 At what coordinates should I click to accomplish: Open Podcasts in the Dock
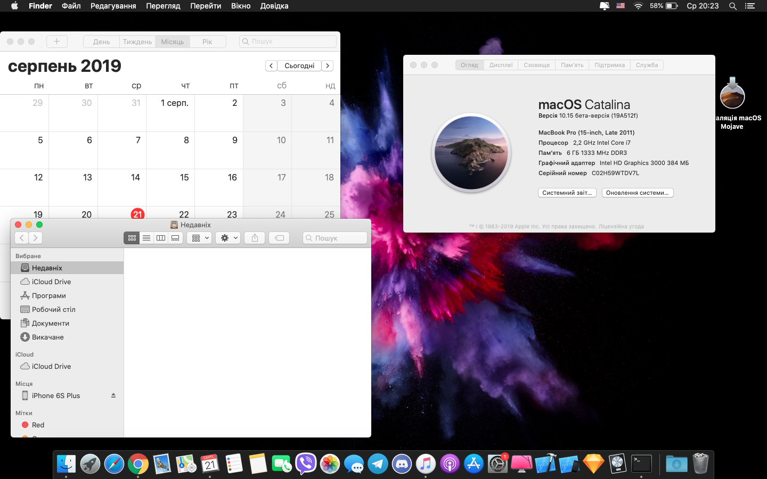(x=450, y=464)
